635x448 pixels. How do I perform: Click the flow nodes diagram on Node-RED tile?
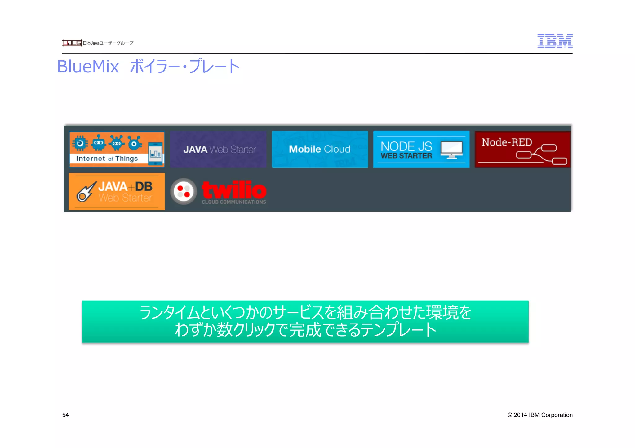coord(541,154)
